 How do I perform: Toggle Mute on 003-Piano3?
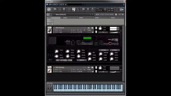96,32
